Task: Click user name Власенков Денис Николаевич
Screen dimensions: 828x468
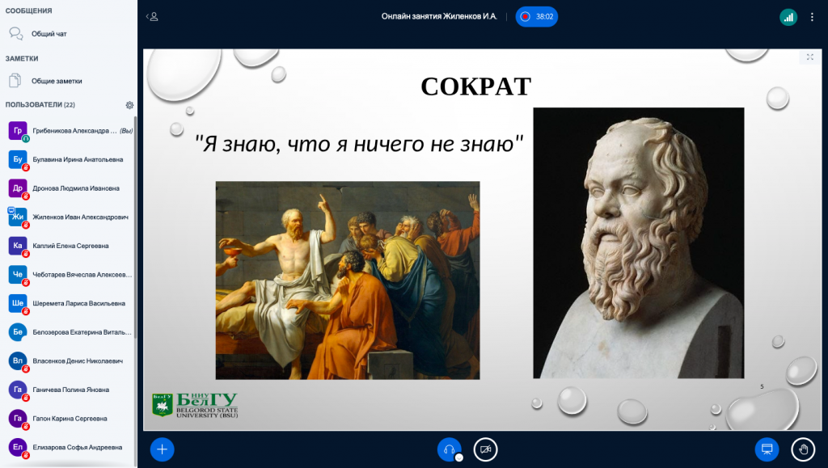Action: coord(78,360)
